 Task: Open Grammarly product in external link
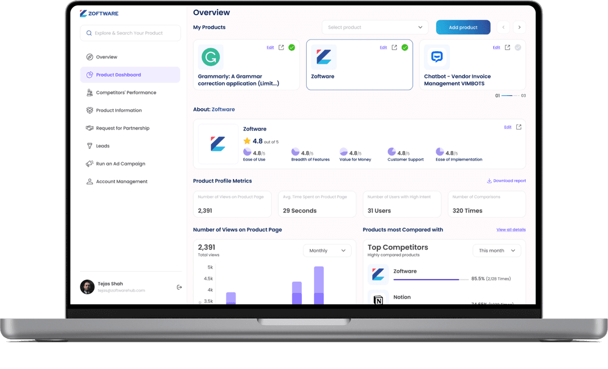281,47
